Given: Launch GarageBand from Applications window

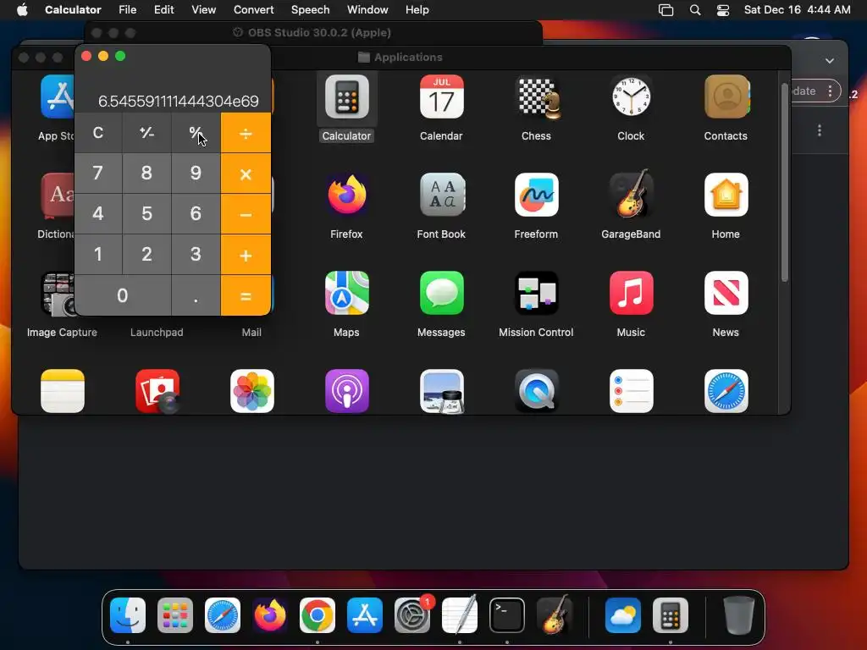Looking at the screenshot, I should [x=631, y=196].
